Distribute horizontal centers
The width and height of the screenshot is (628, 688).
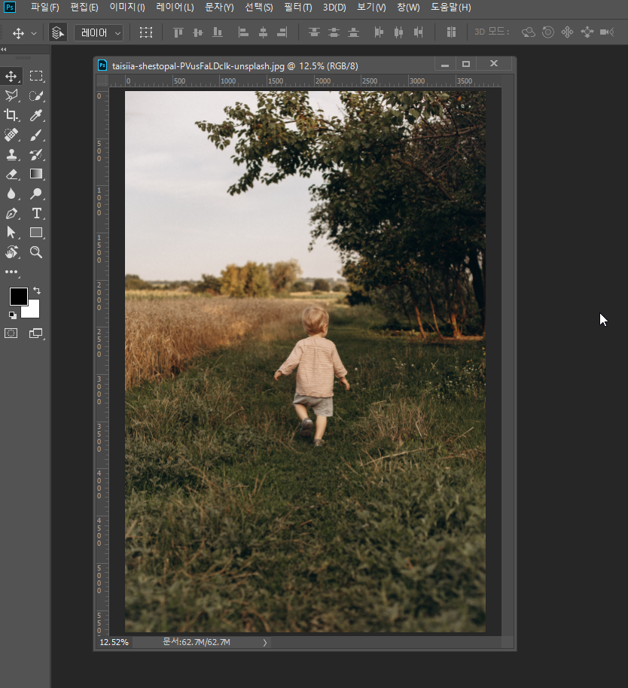click(398, 32)
